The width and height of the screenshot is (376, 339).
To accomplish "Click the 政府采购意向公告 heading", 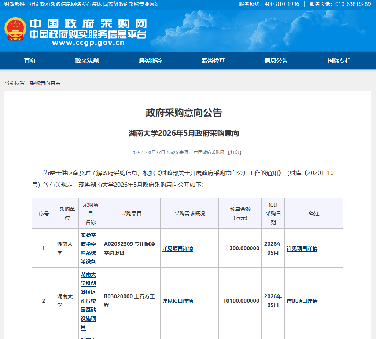I will (x=184, y=113).
